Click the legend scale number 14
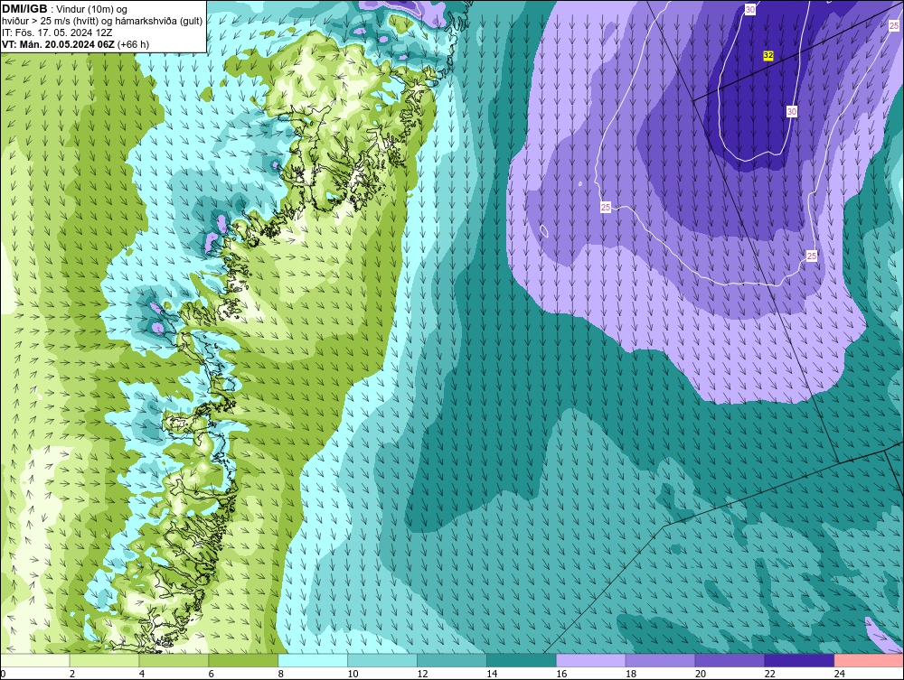The image size is (904, 680). (492, 674)
